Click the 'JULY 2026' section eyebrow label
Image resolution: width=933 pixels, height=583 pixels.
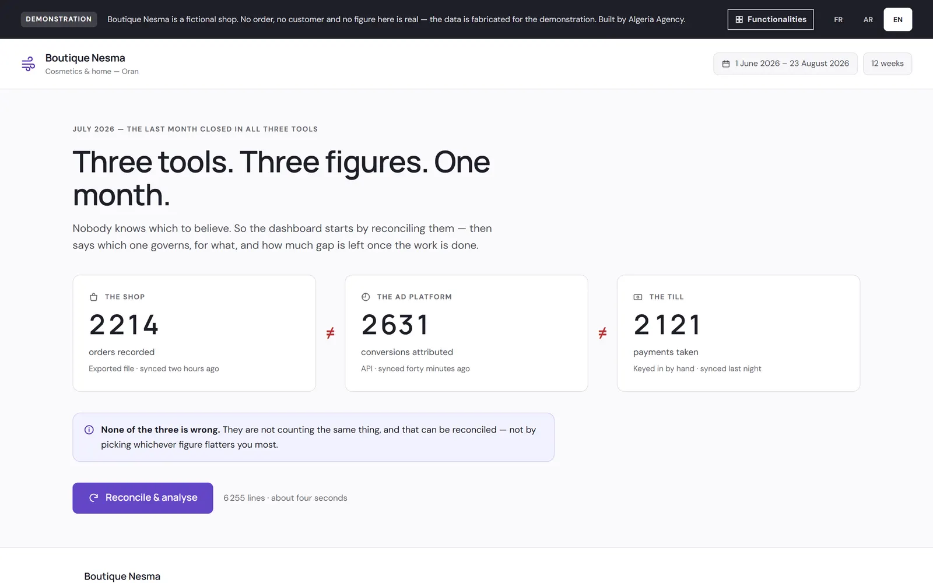(x=195, y=129)
